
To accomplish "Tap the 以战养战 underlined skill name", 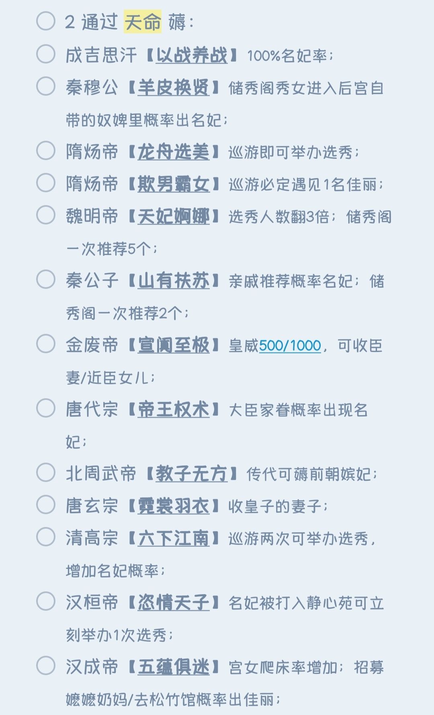I will point(191,56).
